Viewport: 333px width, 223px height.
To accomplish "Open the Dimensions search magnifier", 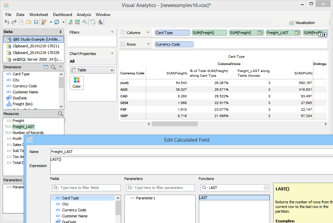I will click(x=53, y=67).
